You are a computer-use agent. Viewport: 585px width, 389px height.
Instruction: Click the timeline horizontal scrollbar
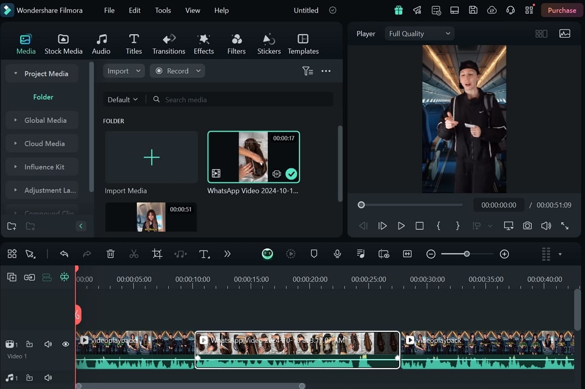click(x=190, y=386)
